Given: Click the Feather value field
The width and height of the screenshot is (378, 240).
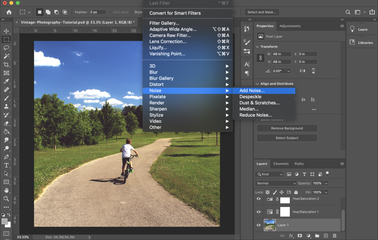Looking at the screenshot, I should point(97,12).
